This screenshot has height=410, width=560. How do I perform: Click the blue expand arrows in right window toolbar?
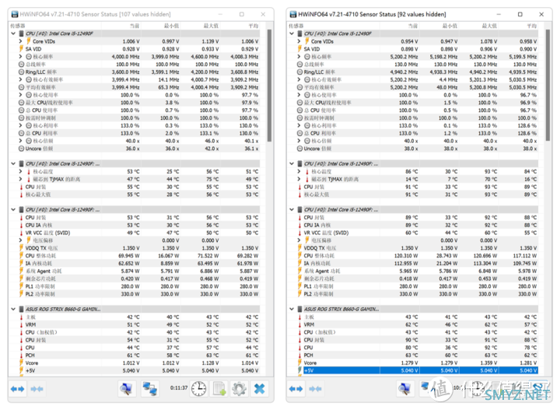[x=296, y=388]
